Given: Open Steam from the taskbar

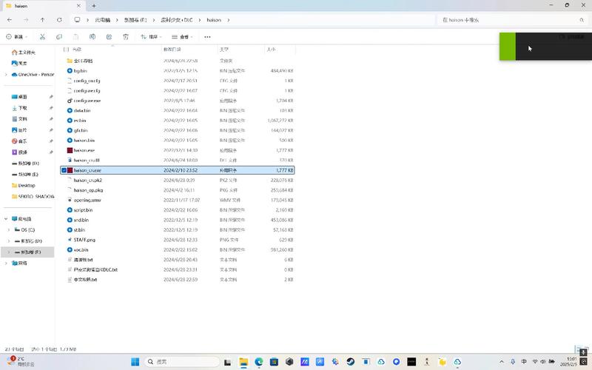Looking at the screenshot, I should pyautogui.click(x=350, y=362).
